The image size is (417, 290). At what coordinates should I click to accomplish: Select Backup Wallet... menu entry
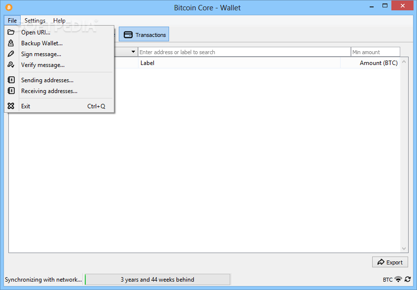click(x=59, y=43)
